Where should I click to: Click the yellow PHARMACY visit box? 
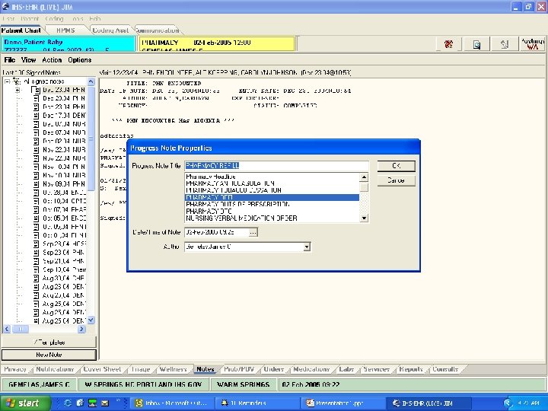tap(217, 44)
